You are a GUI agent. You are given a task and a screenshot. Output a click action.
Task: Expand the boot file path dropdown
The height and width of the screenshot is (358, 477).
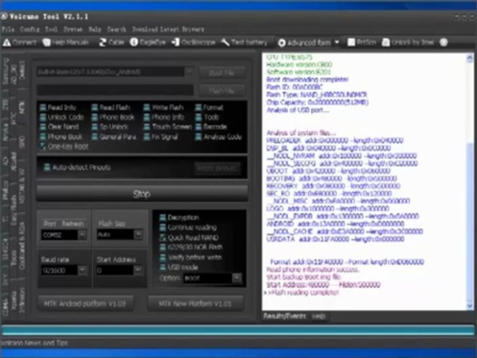pos(189,72)
